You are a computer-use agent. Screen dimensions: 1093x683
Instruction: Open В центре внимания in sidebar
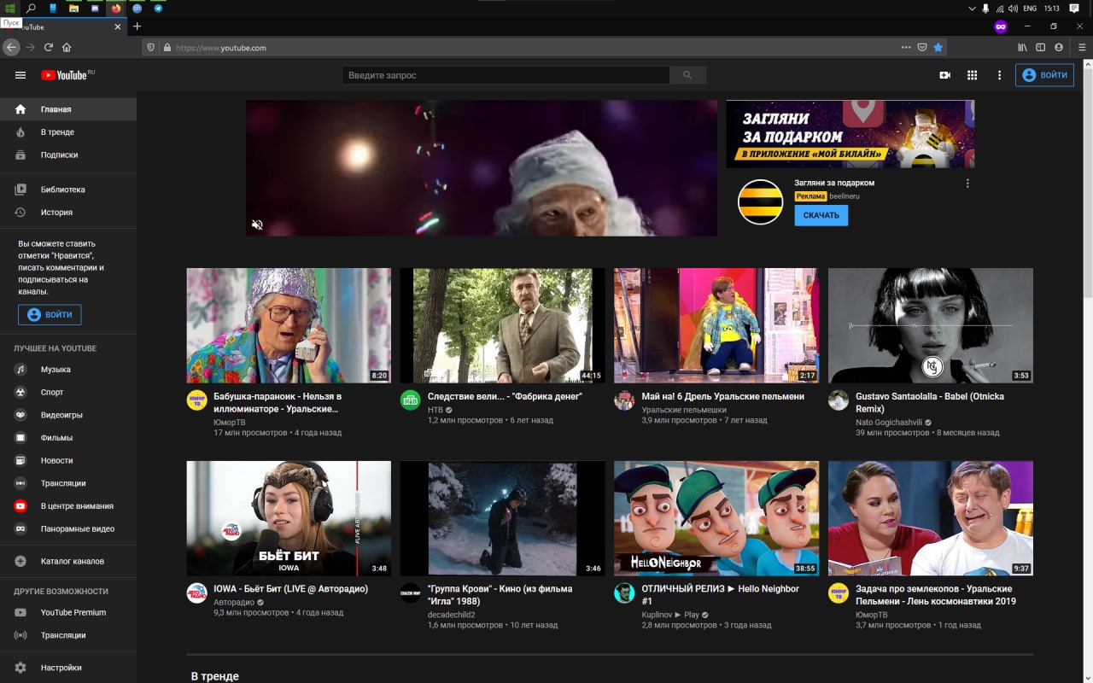coord(68,506)
